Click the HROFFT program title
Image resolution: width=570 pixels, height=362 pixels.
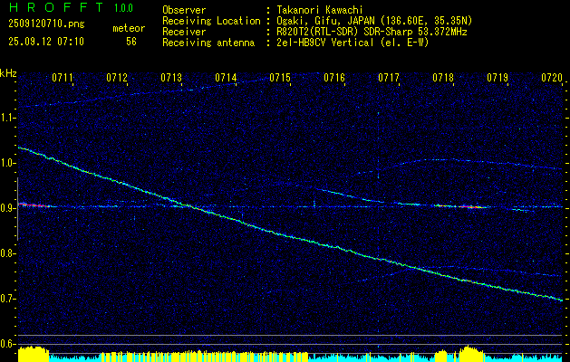pyautogui.click(x=56, y=7)
